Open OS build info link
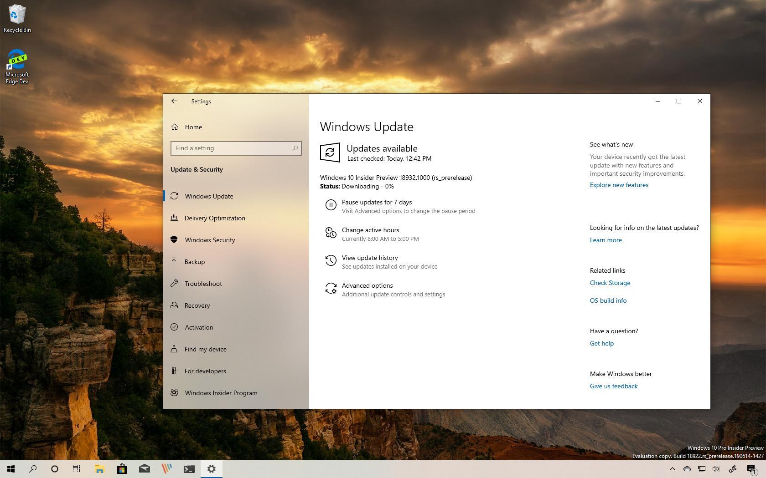Image resolution: width=766 pixels, height=478 pixels. [x=608, y=300]
